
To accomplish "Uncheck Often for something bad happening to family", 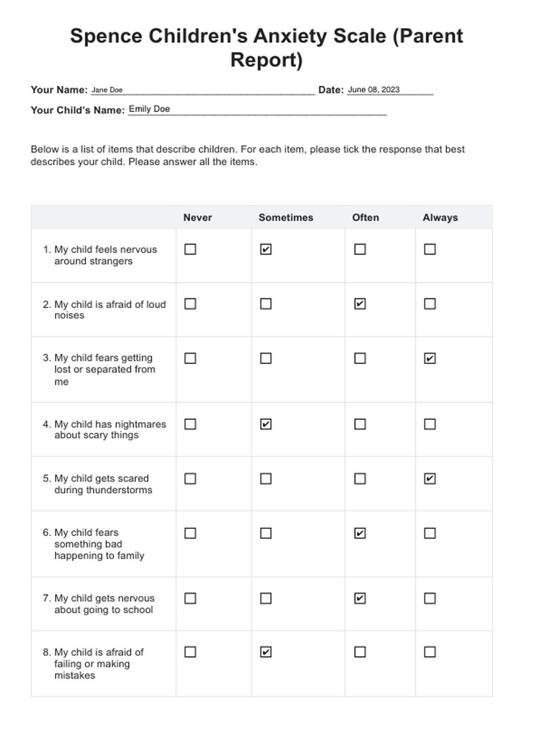I will pyautogui.click(x=360, y=533).
